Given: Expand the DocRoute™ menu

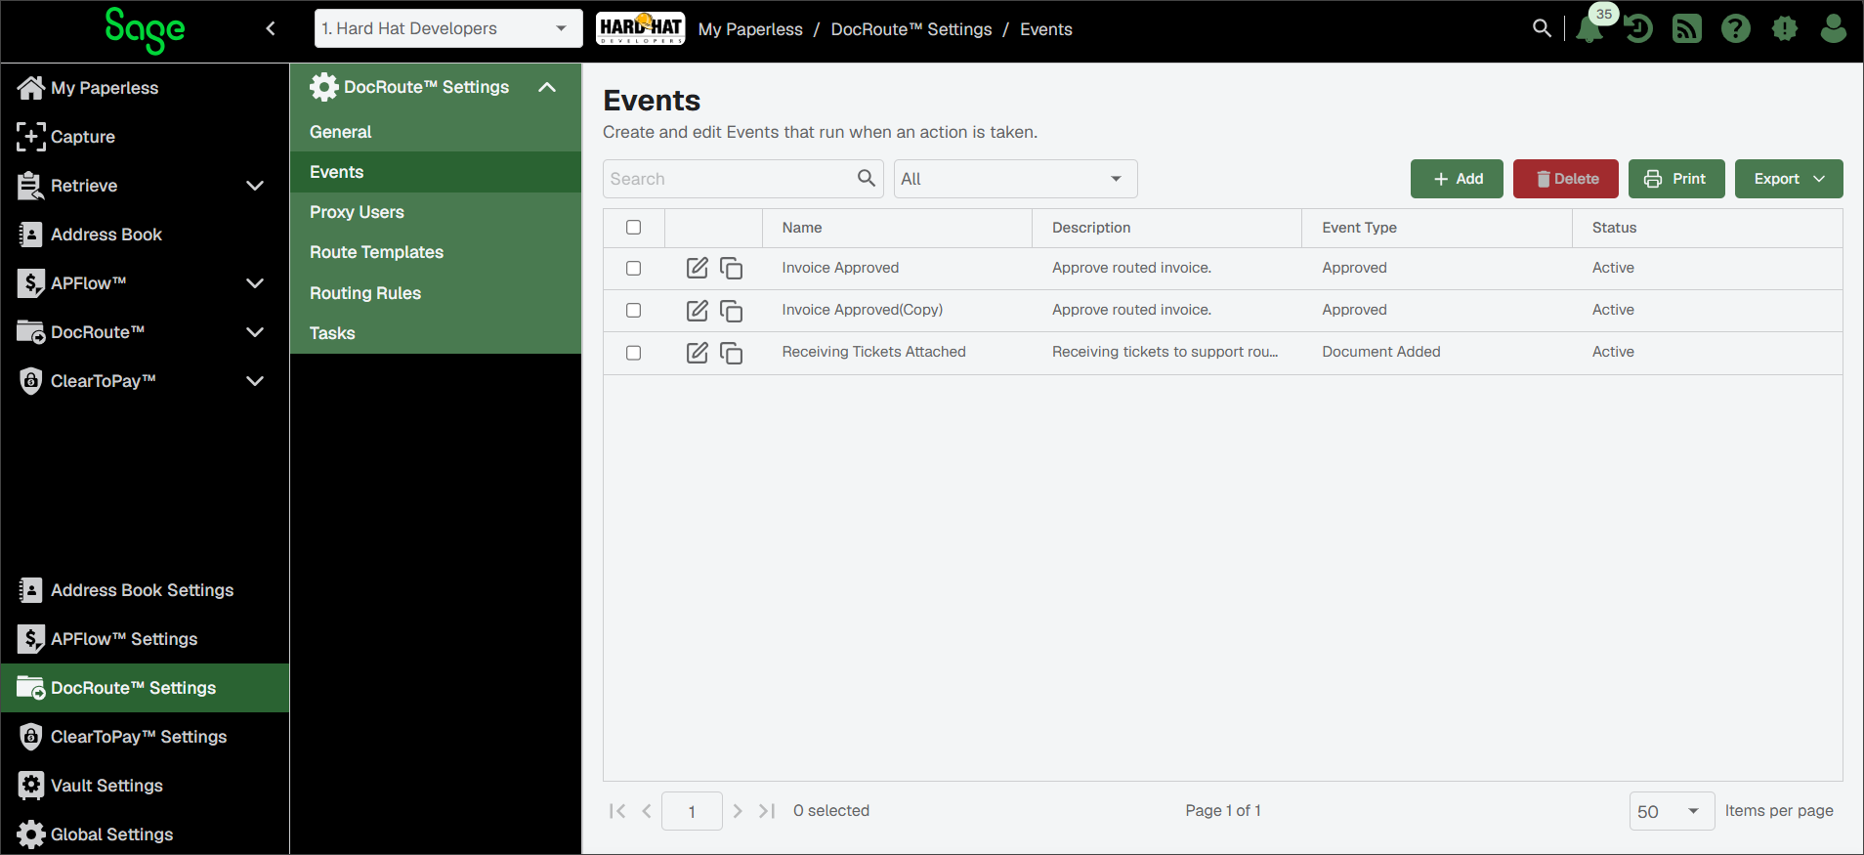Looking at the screenshot, I should [x=255, y=332].
